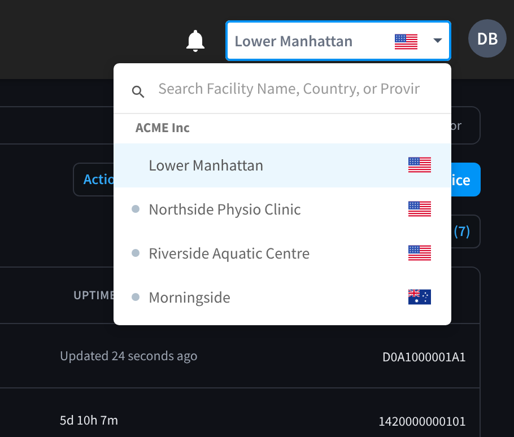The image size is (514, 437).
Task: Choose Northside Physio Clinic facility
Action: (282, 209)
